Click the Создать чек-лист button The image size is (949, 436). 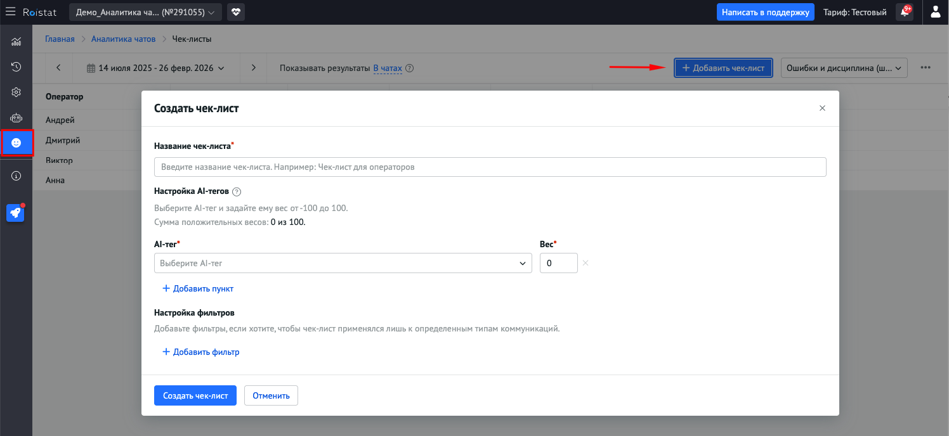[x=195, y=395]
